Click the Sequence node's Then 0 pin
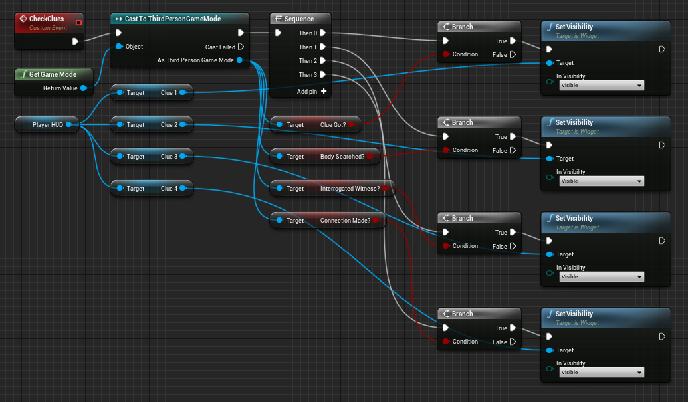The height and width of the screenshot is (402, 688). pos(322,33)
